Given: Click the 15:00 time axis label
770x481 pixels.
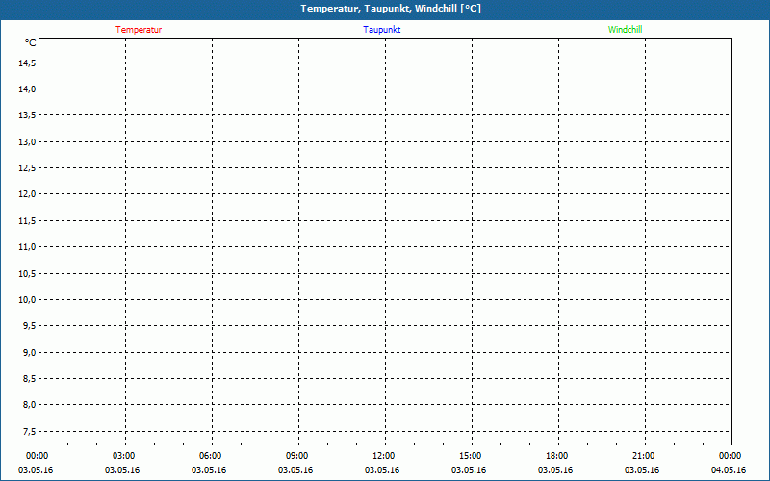Looking at the screenshot, I should click(470, 456).
